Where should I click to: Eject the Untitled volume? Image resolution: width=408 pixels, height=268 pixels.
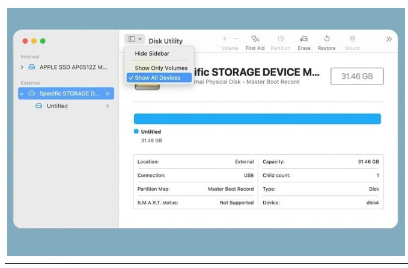(108, 106)
